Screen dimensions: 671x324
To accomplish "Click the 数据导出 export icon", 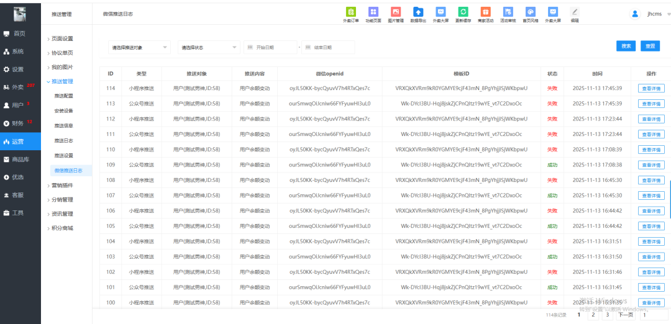I will pyautogui.click(x=418, y=12).
